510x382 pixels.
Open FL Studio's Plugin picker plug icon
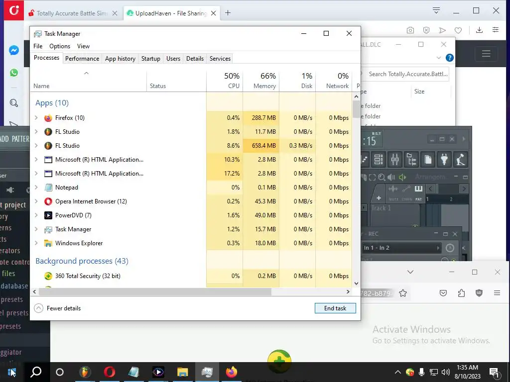pos(444,160)
